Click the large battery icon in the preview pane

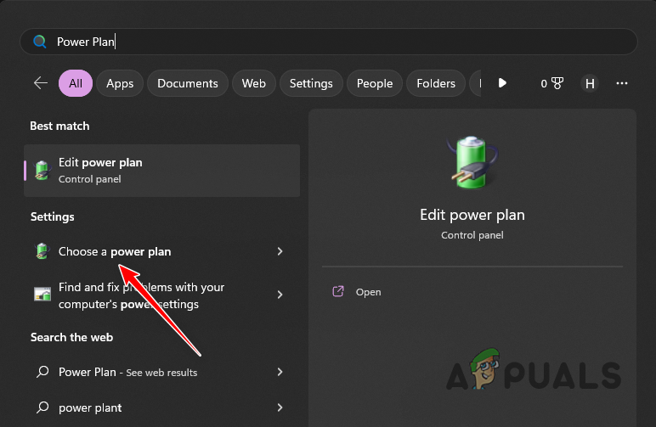coord(472,162)
